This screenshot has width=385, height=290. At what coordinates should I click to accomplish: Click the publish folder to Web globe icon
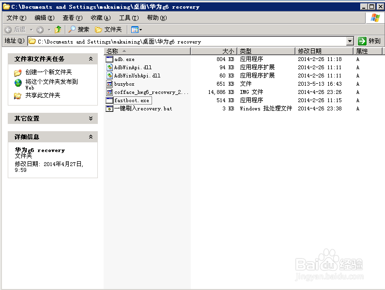point(18,83)
